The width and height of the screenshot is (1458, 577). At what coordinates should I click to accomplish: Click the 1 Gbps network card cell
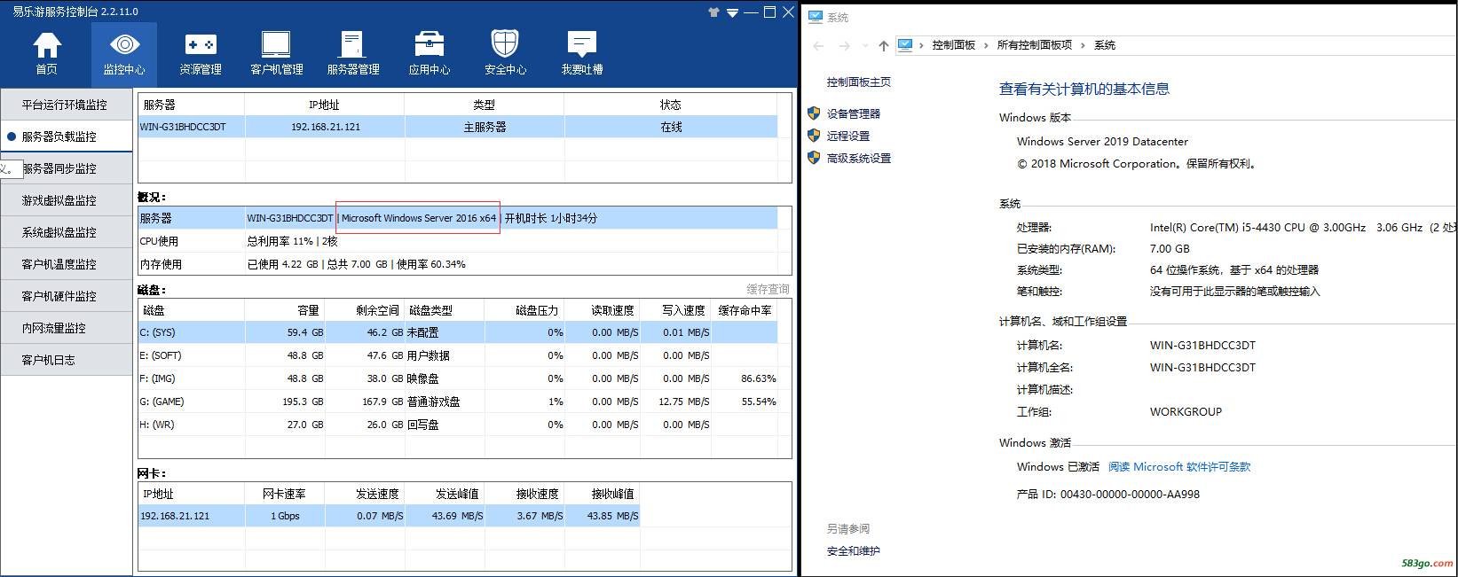(x=285, y=516)
